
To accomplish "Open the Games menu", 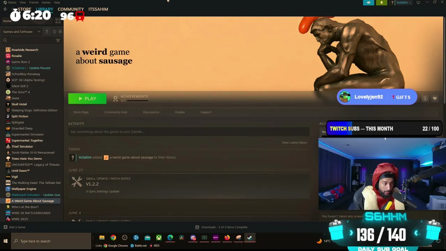I will 46,2.
